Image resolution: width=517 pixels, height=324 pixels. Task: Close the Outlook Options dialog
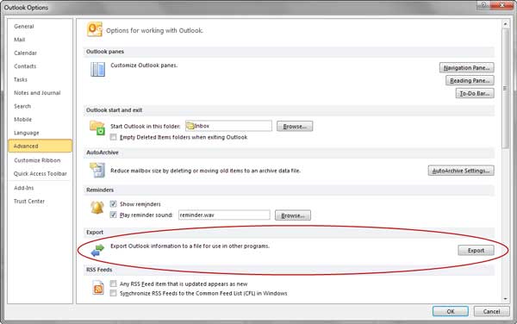pyautogui.click(x=501, y=4)
